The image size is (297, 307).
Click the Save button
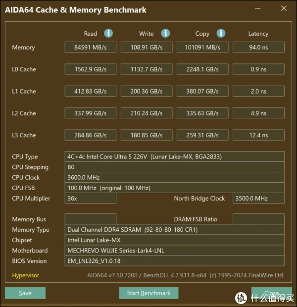coord(25,293)
